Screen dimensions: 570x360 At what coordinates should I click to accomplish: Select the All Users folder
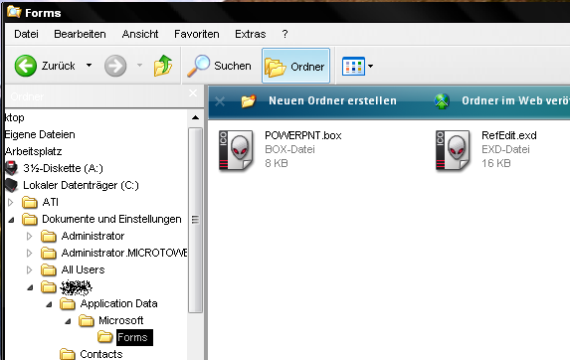83,270
